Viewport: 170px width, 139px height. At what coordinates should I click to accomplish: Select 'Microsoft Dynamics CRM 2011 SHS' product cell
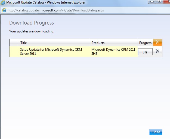(x=113, y=52)
